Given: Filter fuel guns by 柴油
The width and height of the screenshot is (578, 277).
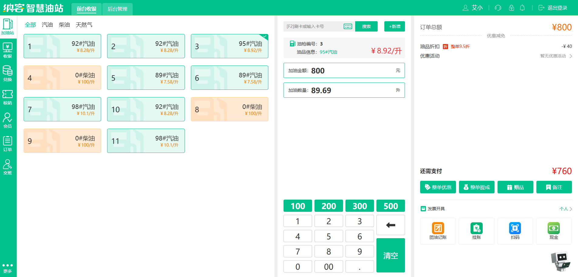Looking at the screenshot, I should [x=64, y=25].
